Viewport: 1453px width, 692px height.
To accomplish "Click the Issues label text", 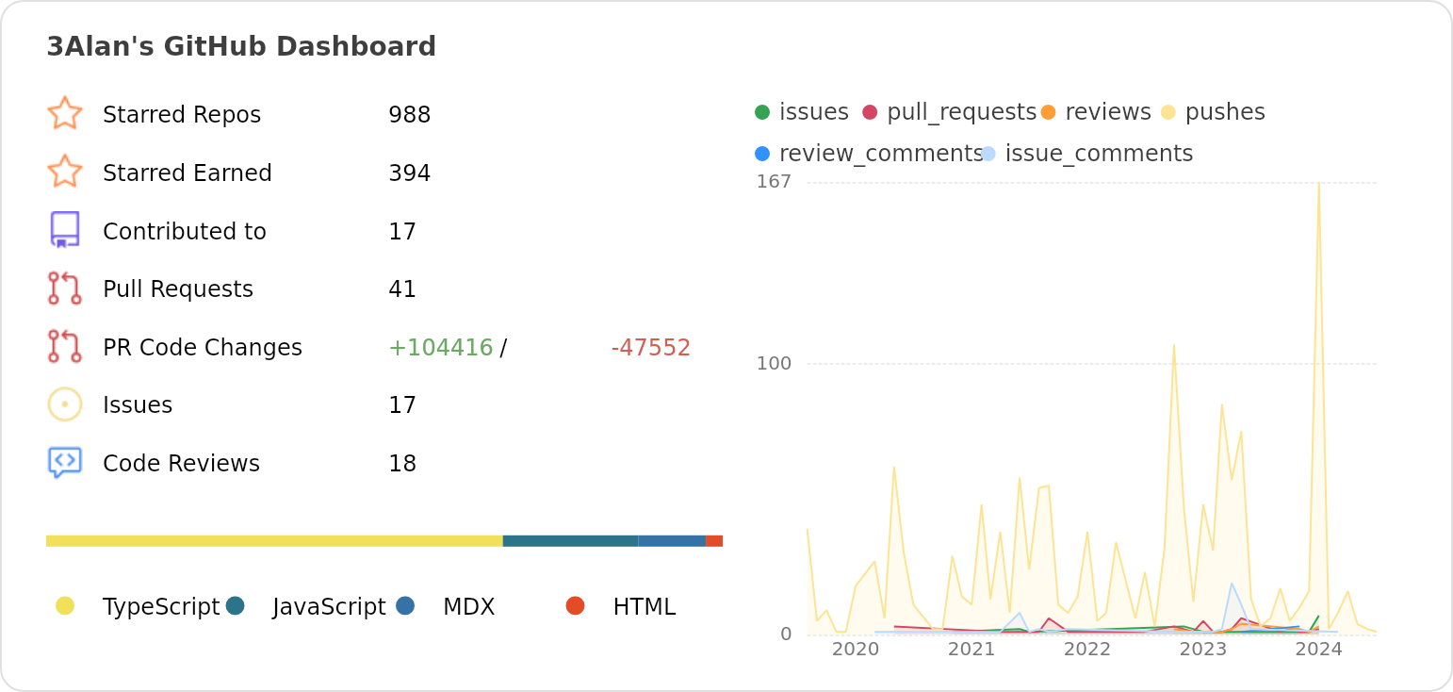I will [138, 405].
